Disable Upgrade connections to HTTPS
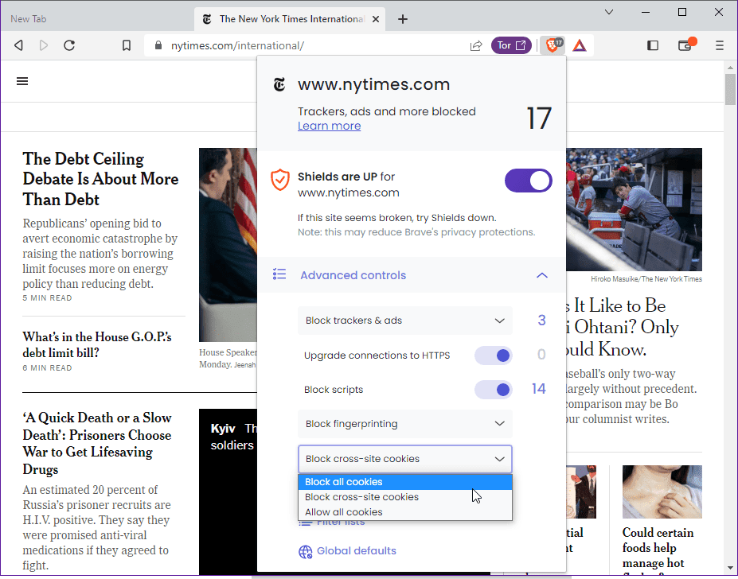Image resolution: width=738 pixels, height=579 pixels. (x=493, y=356)
